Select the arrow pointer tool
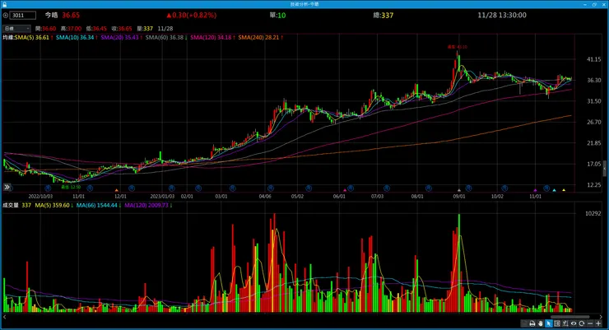Image resolution: width=609 pixels, height=330 pixels. coord(549,323)
